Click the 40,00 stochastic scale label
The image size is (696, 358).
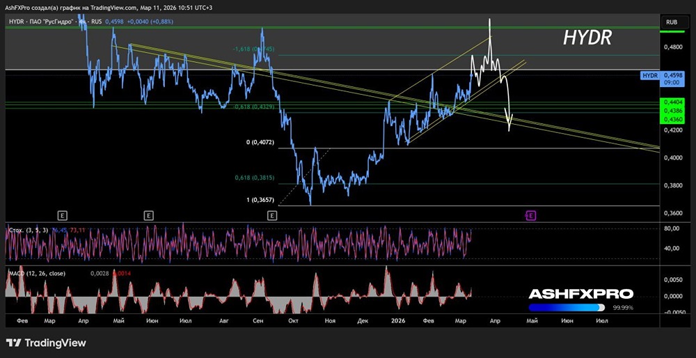[672, 248]
